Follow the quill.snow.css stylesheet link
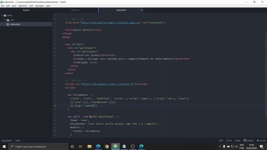The width and height of the screenshot is (267, 150). coord(110,22)
